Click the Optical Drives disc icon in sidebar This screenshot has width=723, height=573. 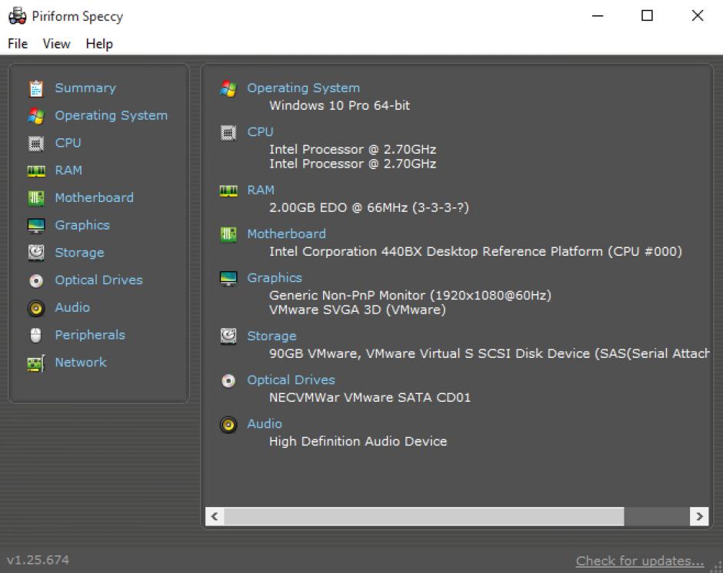click(36, 280)
